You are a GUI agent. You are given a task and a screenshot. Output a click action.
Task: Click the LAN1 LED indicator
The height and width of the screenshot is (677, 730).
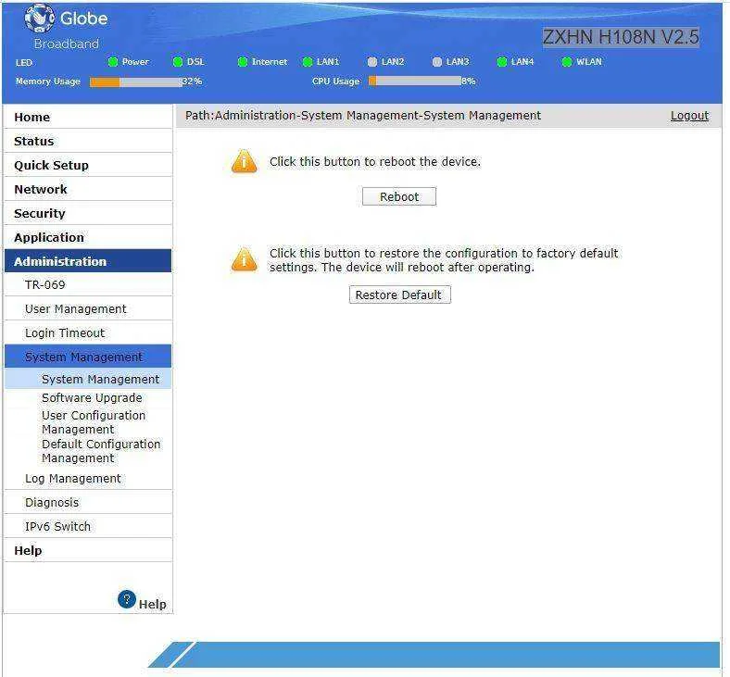tap(308, 62)
